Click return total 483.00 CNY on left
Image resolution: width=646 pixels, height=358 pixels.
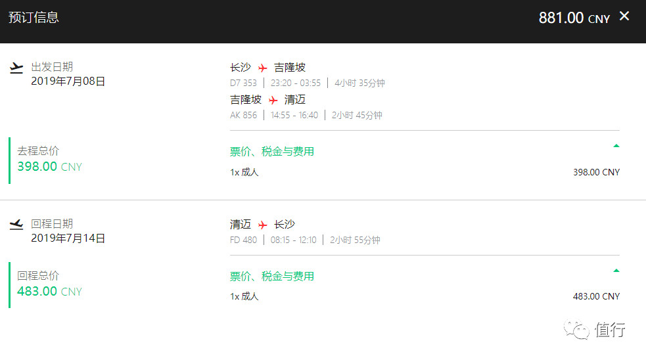(x=50, y=292)
